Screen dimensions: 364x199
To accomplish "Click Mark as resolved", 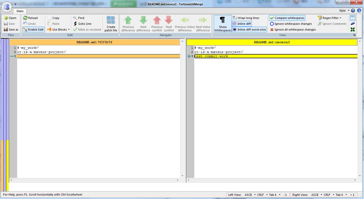I will coord(87,30).
